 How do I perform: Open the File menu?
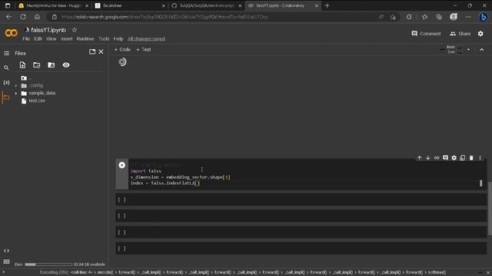(x=26, y=39)
